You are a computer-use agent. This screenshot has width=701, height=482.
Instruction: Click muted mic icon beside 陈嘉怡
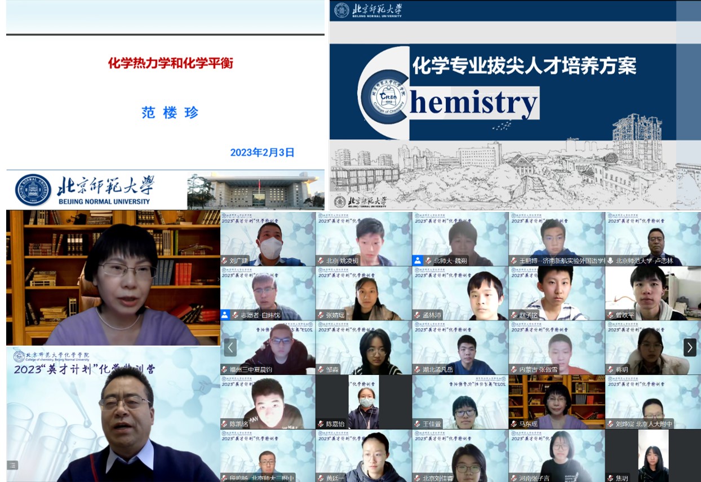321,424
